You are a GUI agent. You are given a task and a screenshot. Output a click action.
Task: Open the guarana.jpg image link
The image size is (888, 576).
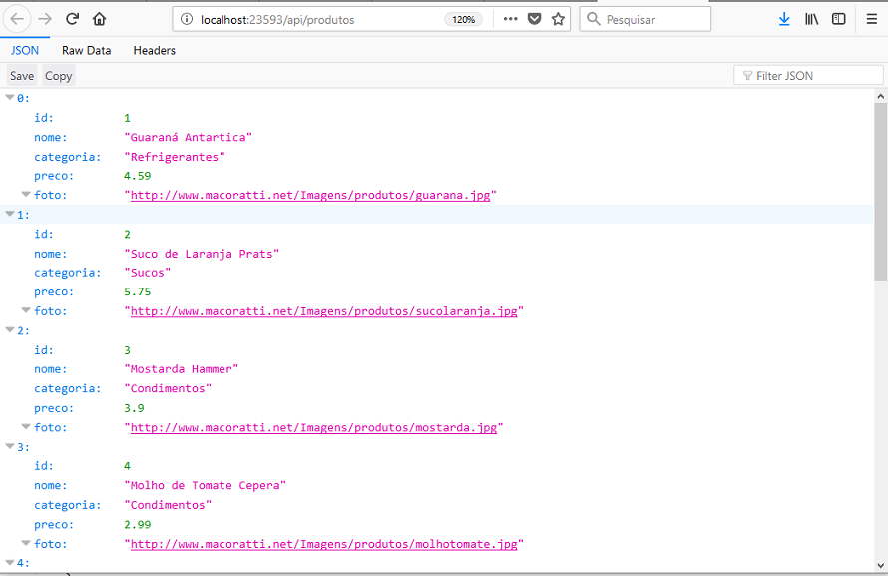click(310, 195)
